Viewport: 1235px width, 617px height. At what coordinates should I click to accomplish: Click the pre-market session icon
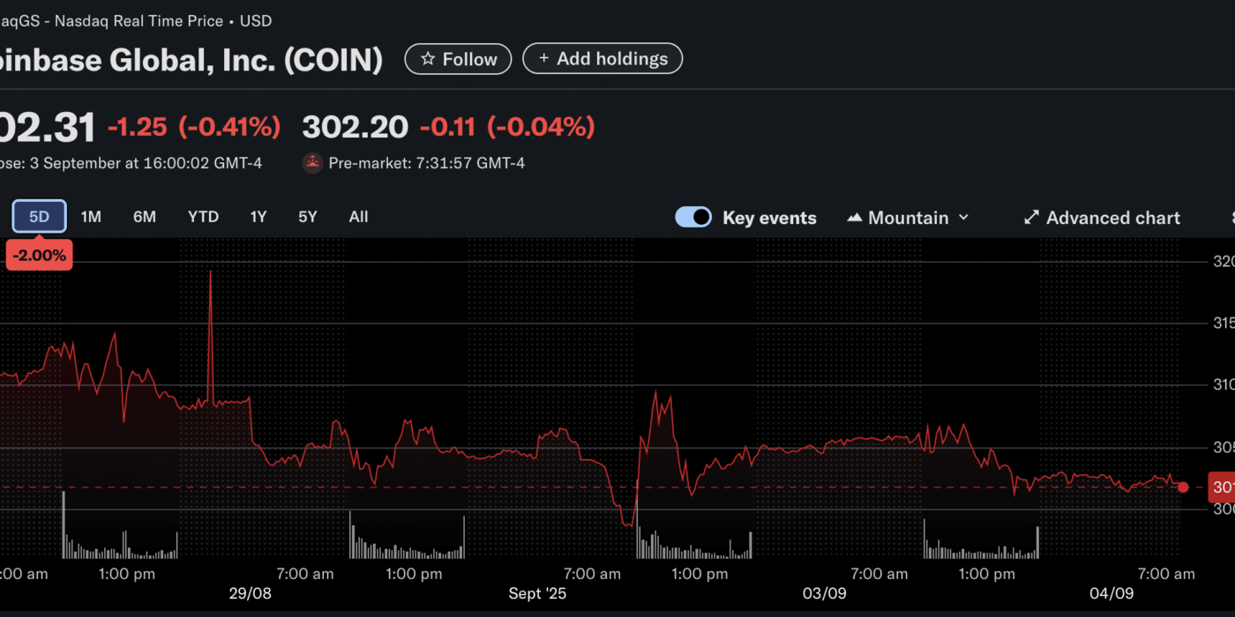click(x=312, y=163)
